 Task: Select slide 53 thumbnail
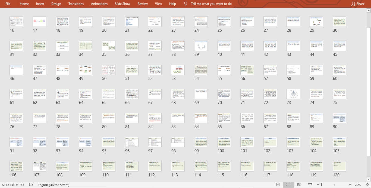[x=178, y=70]
